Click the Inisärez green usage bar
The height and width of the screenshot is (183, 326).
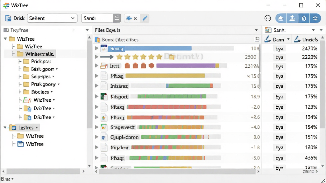pos(189,86)
